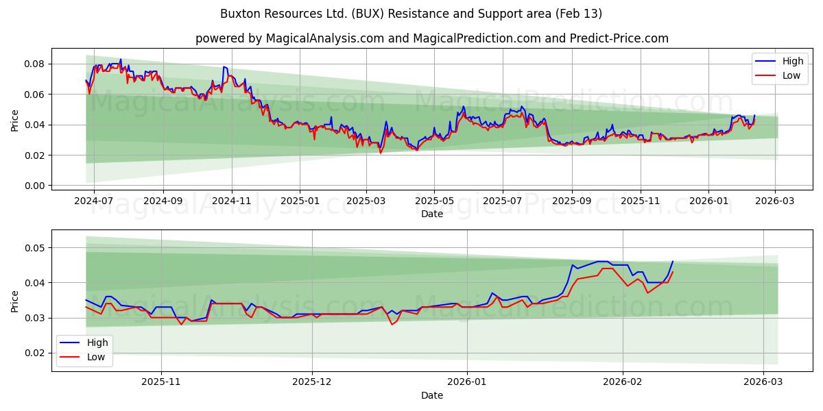This screenshot has width=823, height=411.
Task: Click the bottom chart y-axis tick '0.03'
Action: point(34,318)
